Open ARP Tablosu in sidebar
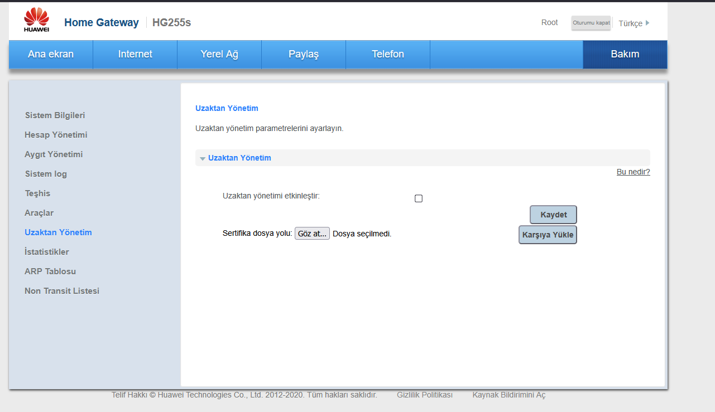The image size is (715, 412). click(50, 272)
